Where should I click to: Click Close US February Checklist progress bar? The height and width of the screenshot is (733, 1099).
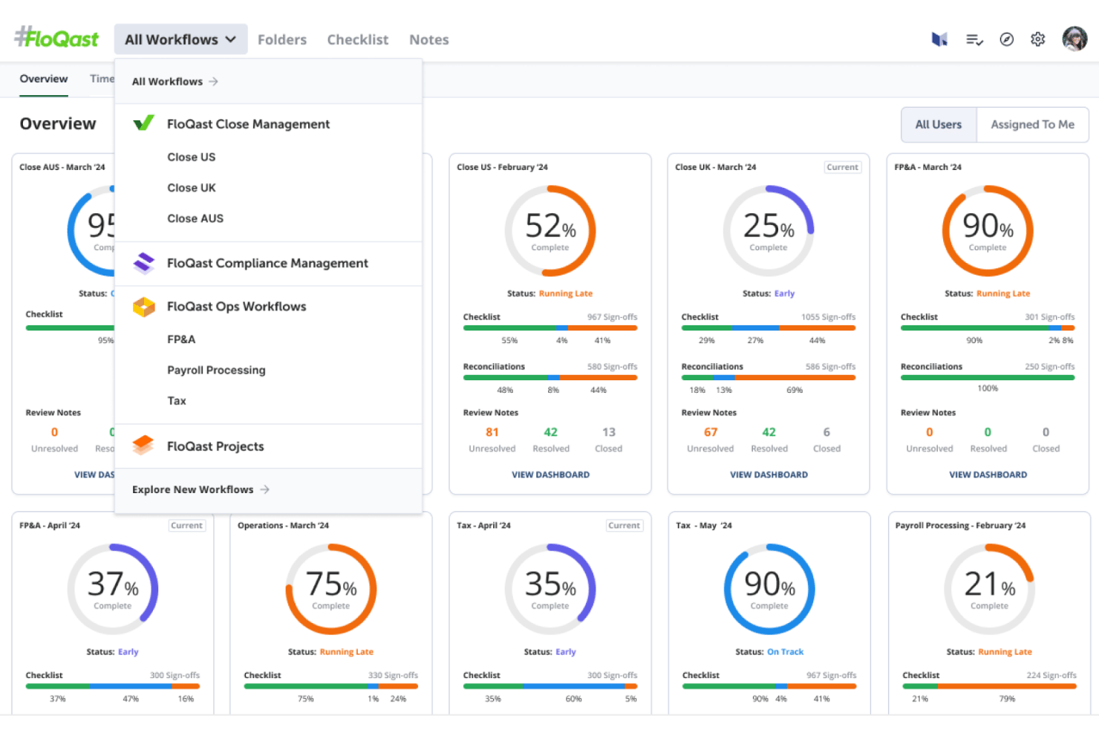click(x=550, y=328)
